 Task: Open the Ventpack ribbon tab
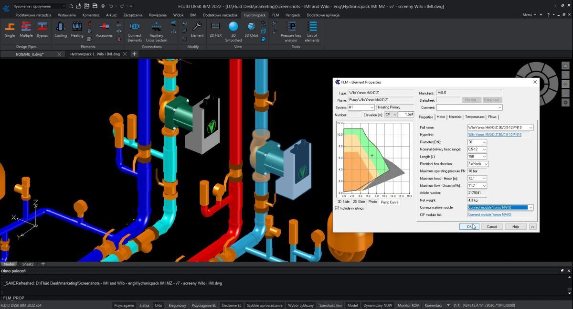point(293,15)
